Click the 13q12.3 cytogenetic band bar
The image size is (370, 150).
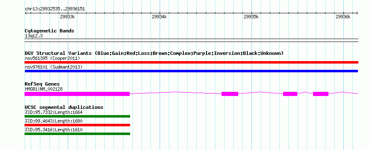191,40
